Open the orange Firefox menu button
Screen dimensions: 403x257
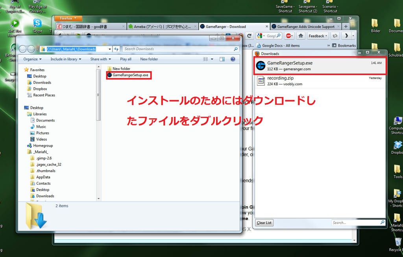[68, 18]
